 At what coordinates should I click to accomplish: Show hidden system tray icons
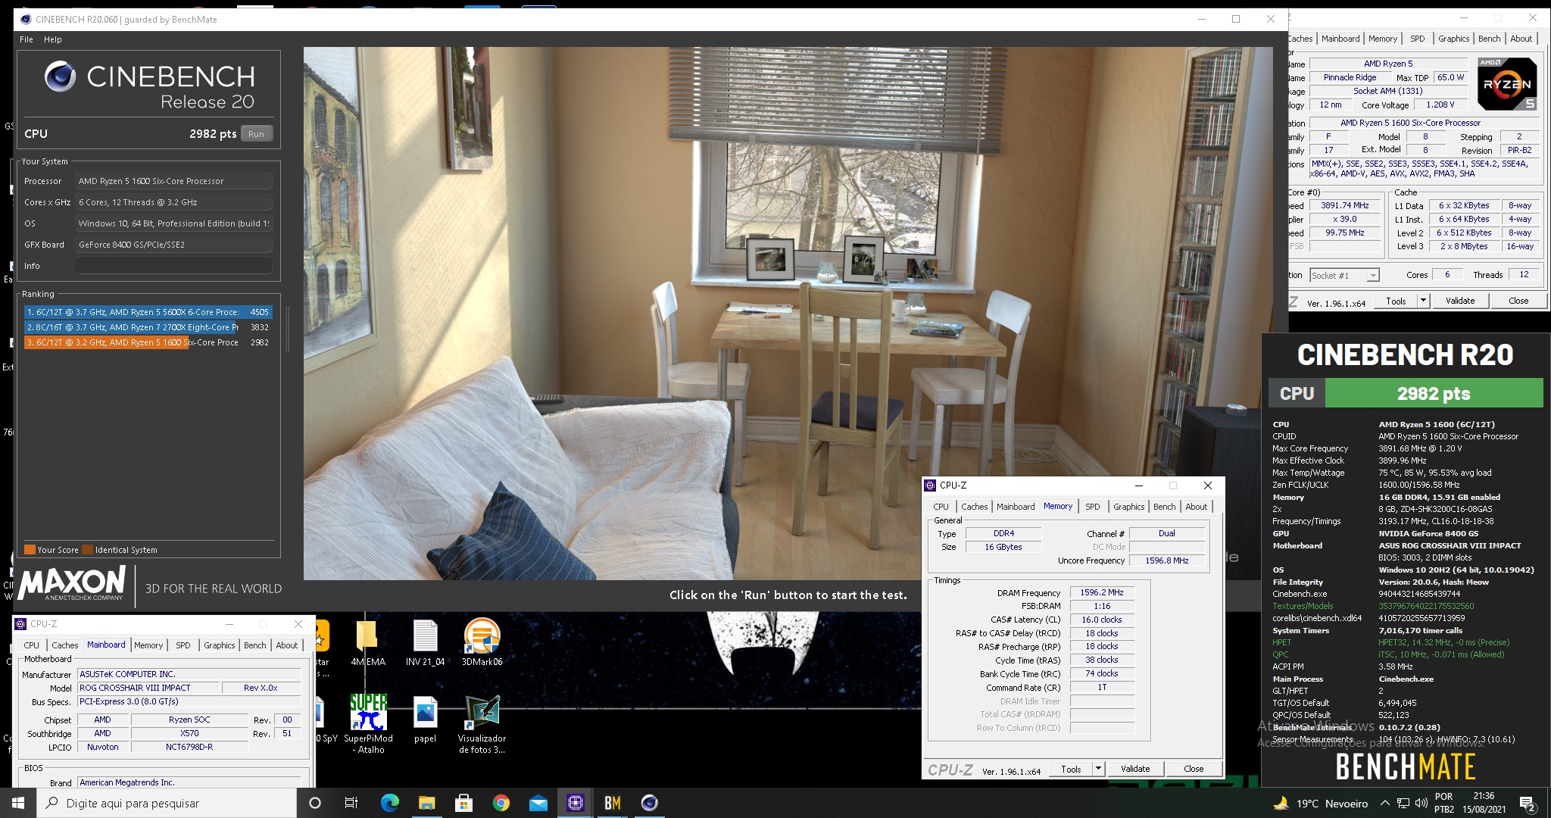[x=1384, y=803]
